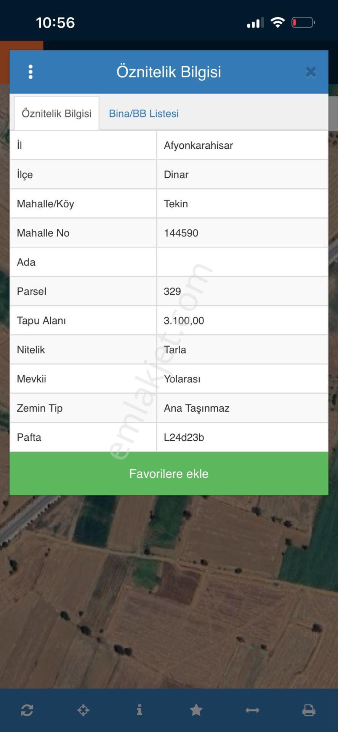Viewport: 338px width, 732px height.
Task: Click the Favorilere ekle button
Action: [x=169, y=474]
